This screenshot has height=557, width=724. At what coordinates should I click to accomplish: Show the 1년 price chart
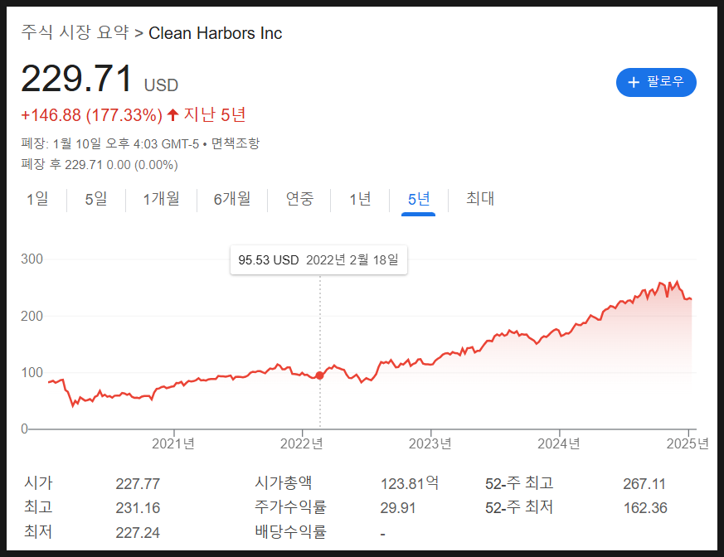[360, 199]
